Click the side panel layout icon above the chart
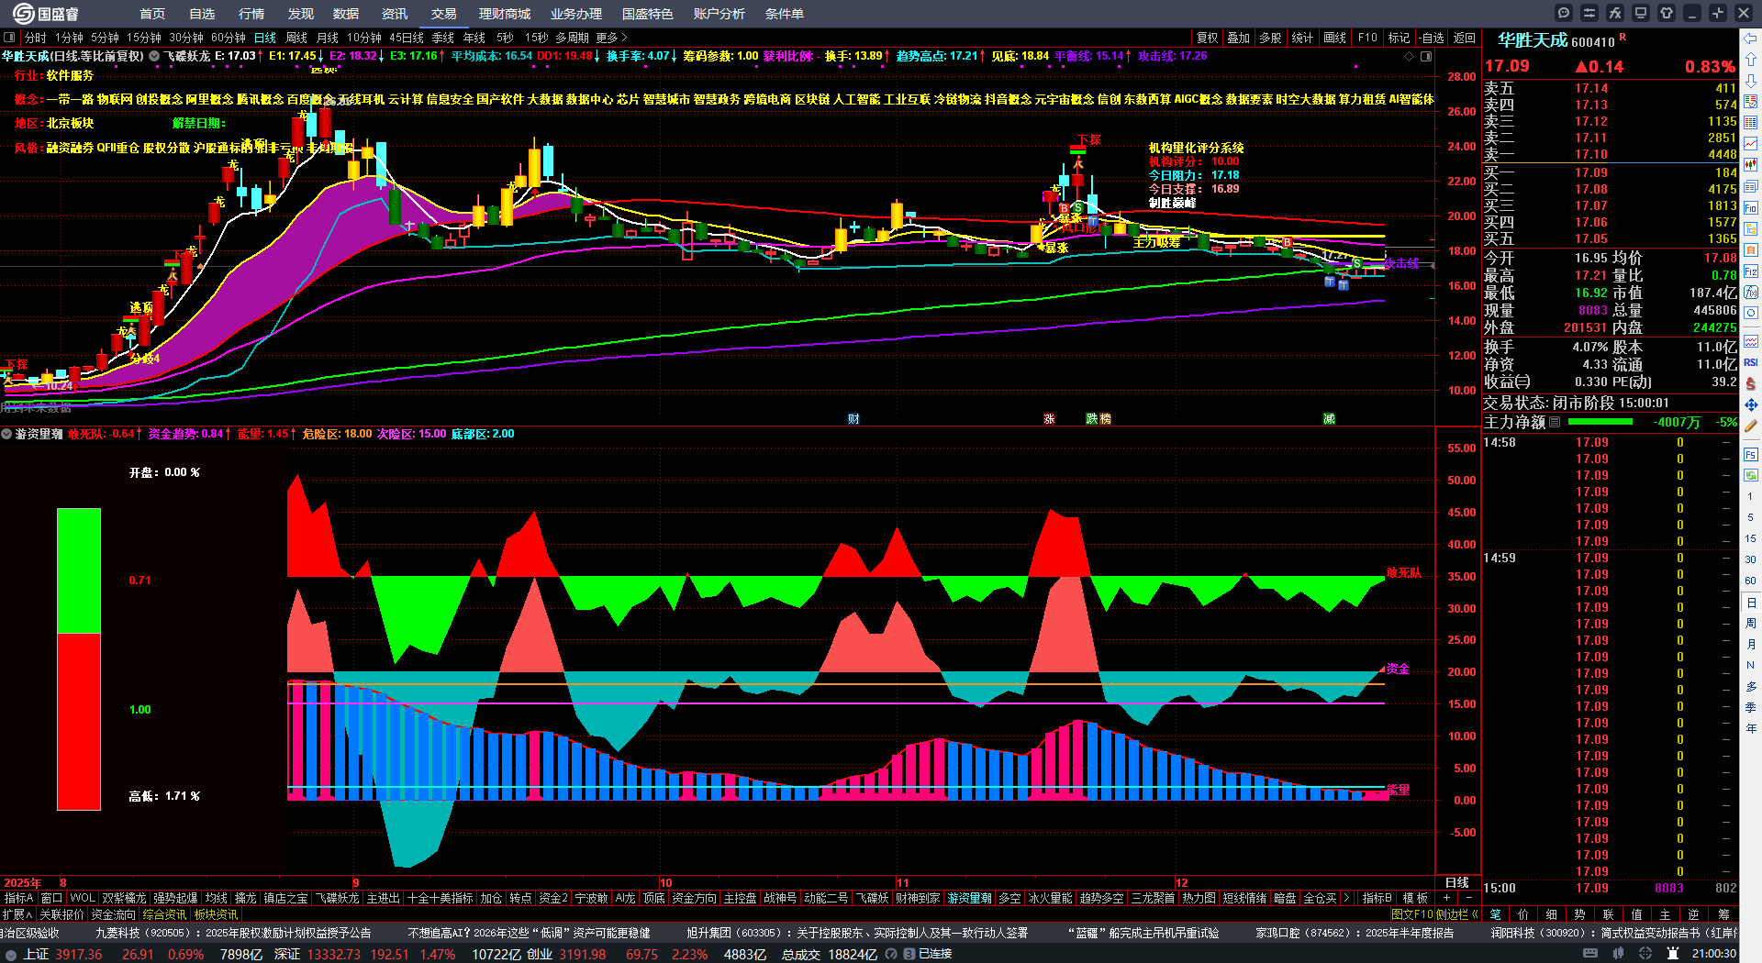This screenshot has width=1762, height=963. click(x=1426, y=56)
